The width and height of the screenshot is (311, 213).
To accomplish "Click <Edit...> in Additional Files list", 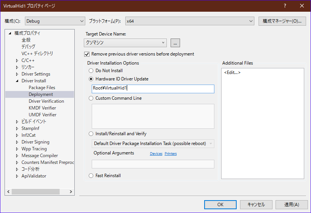I will click(232, 73).
